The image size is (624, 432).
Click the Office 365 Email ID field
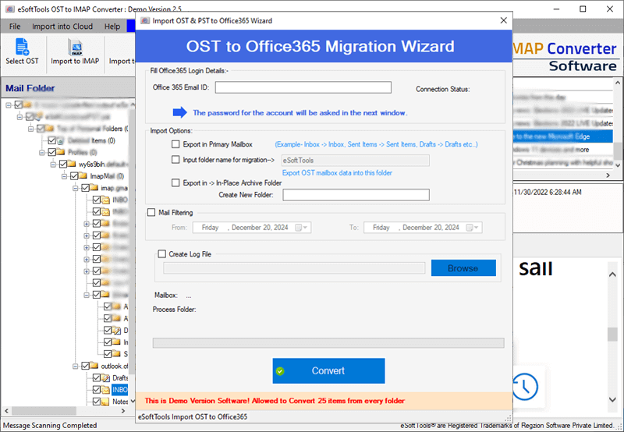click(303, 87)
